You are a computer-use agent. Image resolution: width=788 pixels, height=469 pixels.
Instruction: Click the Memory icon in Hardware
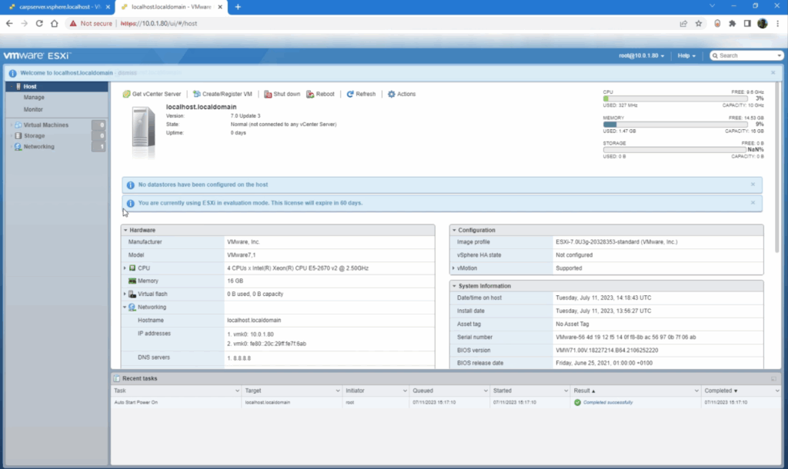click(x=132, y=281)
